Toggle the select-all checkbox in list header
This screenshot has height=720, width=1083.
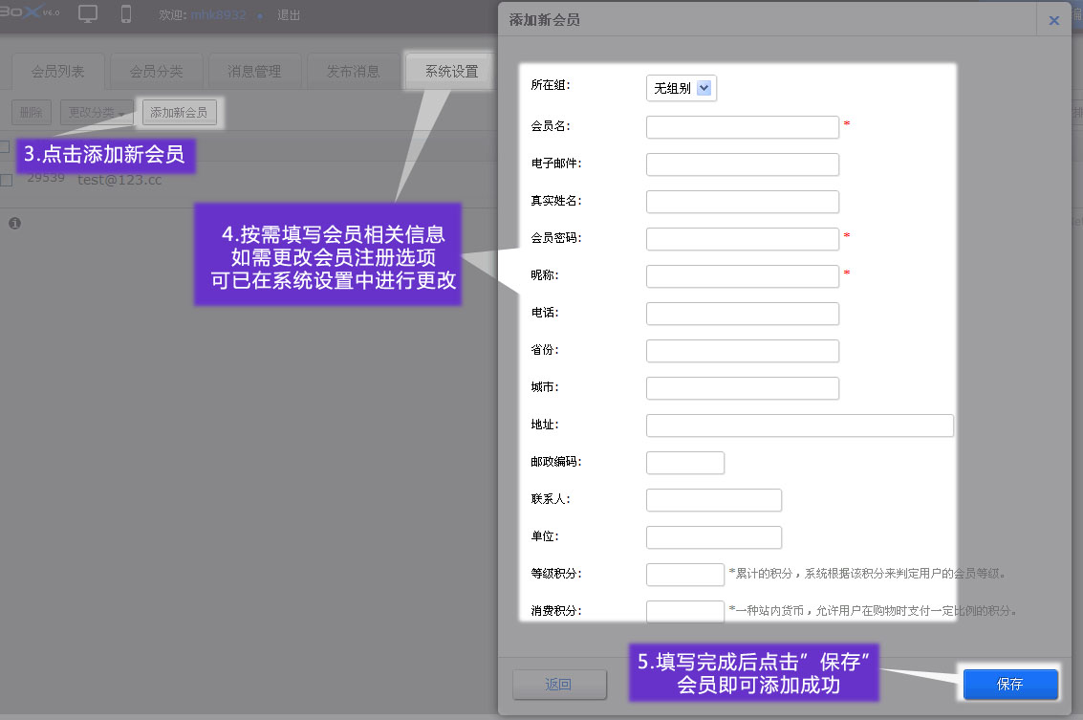5,146
